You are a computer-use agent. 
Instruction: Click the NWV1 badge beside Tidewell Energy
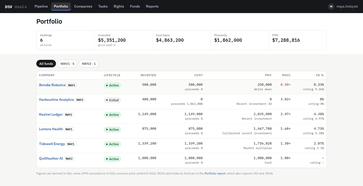coord(71,144)
